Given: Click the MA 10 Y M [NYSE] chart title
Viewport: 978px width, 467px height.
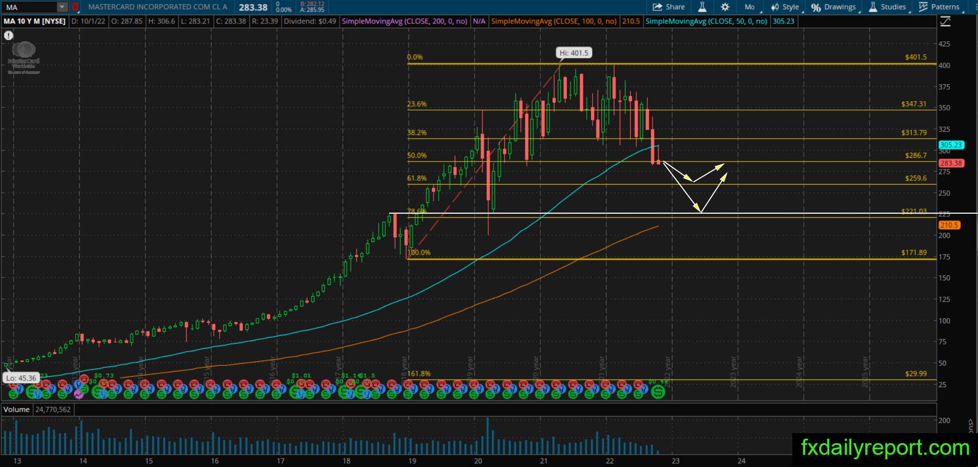Looking at the screenshot, I should (x=35, y=21).
